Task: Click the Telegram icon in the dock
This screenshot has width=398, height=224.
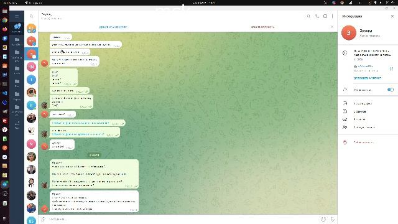Action: [x=4, y=184]
